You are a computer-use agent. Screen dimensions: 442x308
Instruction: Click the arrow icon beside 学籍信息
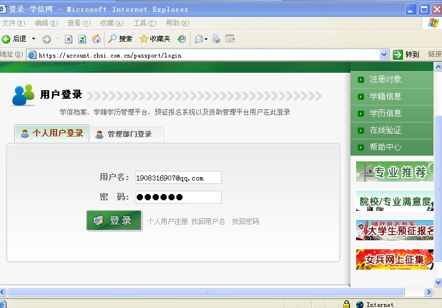[x=361, y=97]
